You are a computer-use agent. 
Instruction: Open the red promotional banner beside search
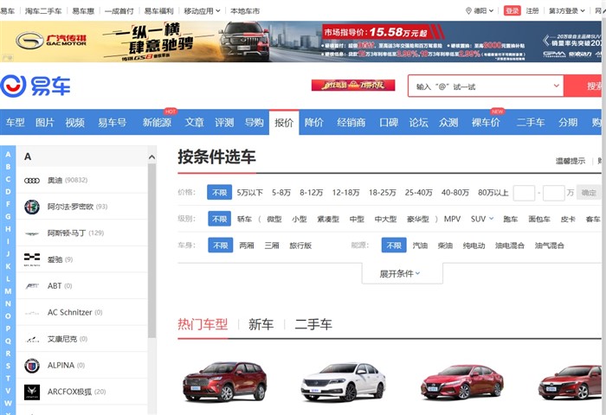coord(353,85)
